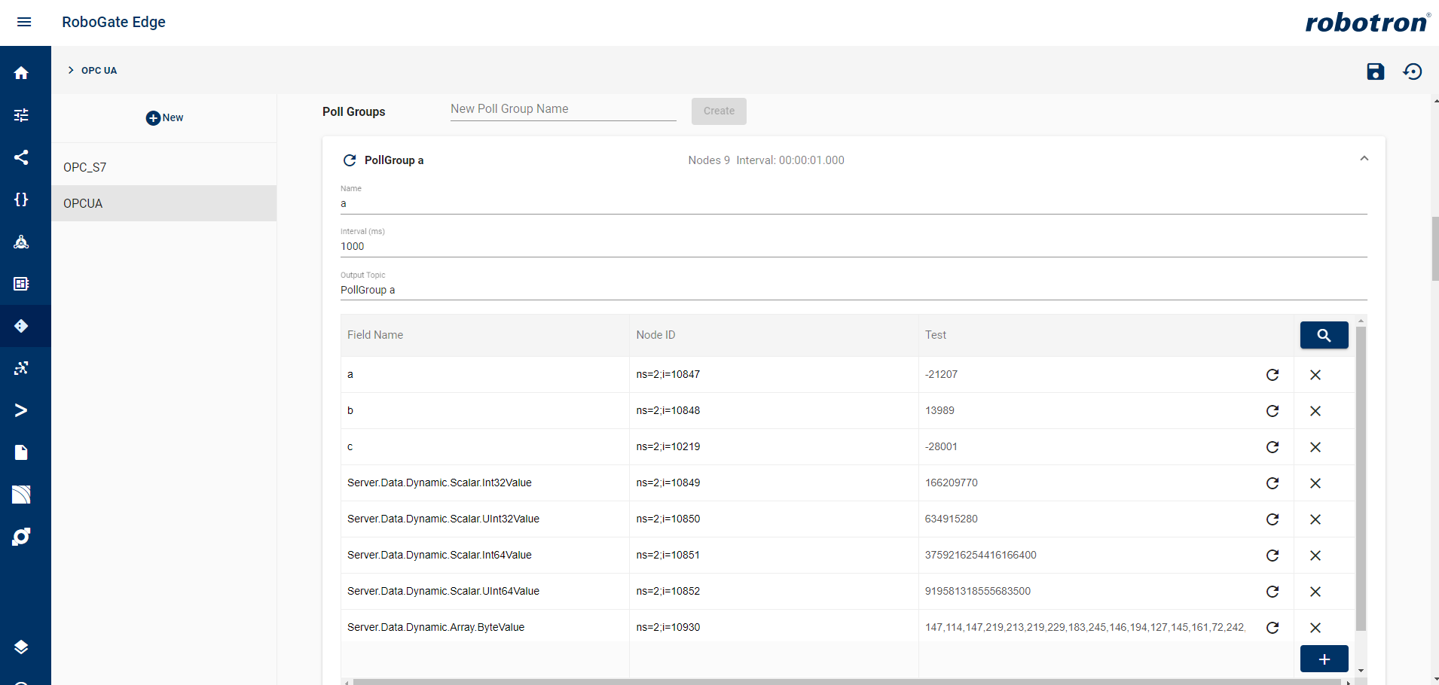Delete field c row

(x=1315, y=447)
